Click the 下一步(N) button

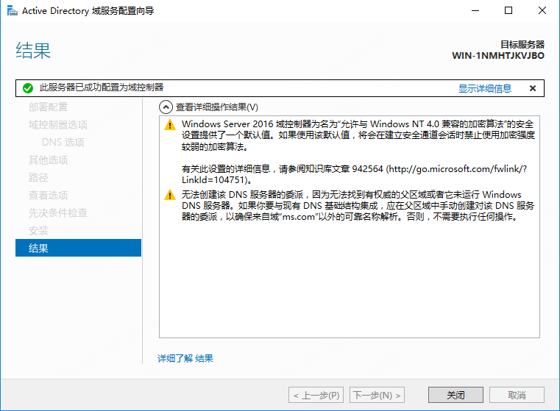(x=377, y=395)
